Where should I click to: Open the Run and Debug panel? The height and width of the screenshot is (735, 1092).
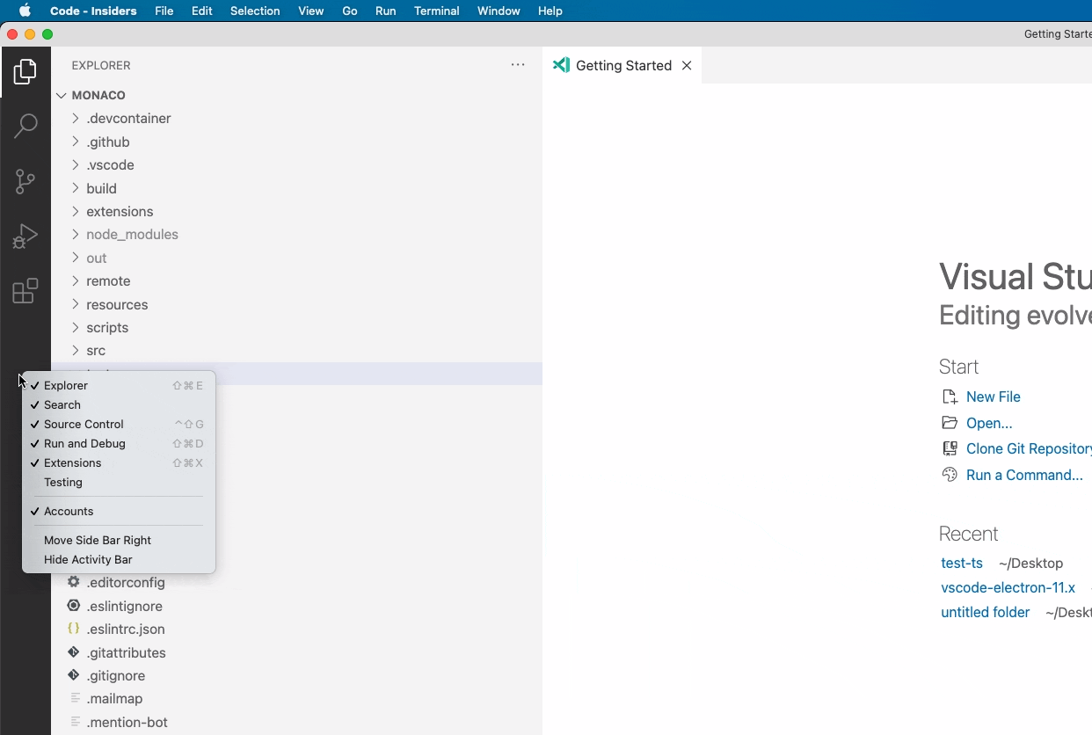point(25,236)
